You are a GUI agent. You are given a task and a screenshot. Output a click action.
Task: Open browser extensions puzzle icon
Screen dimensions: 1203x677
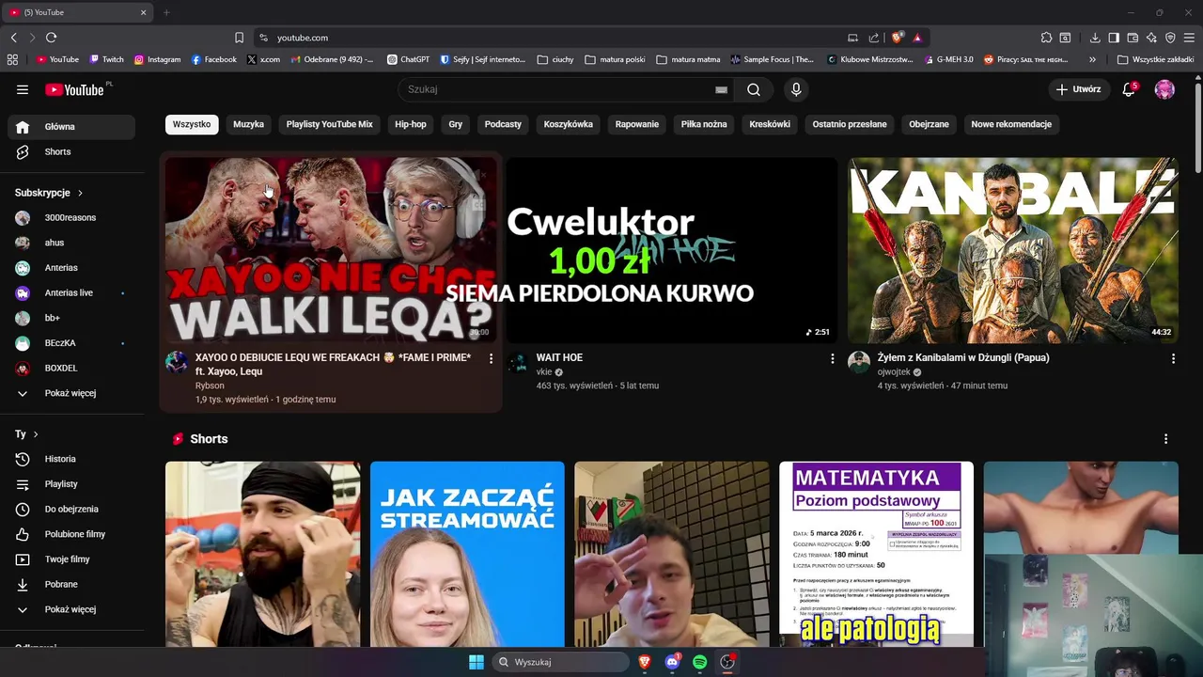[1046, 38]
